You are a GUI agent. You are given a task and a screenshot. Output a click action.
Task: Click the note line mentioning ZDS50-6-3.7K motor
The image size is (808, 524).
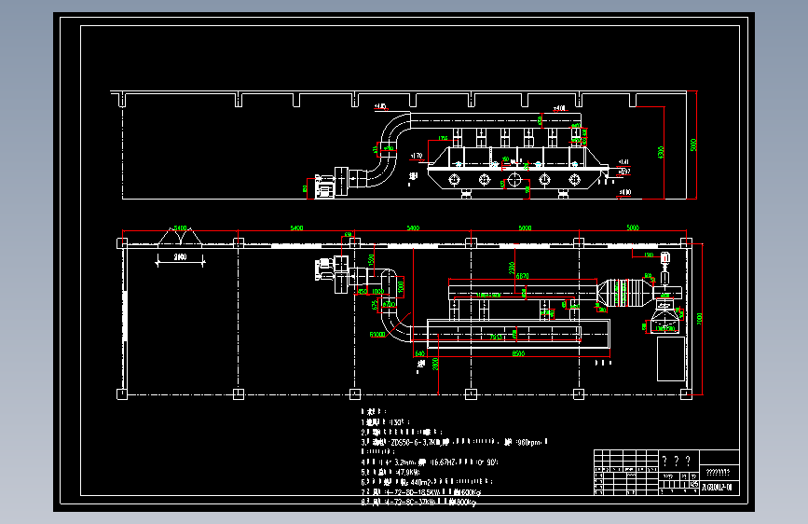click(x=454, y=442)
